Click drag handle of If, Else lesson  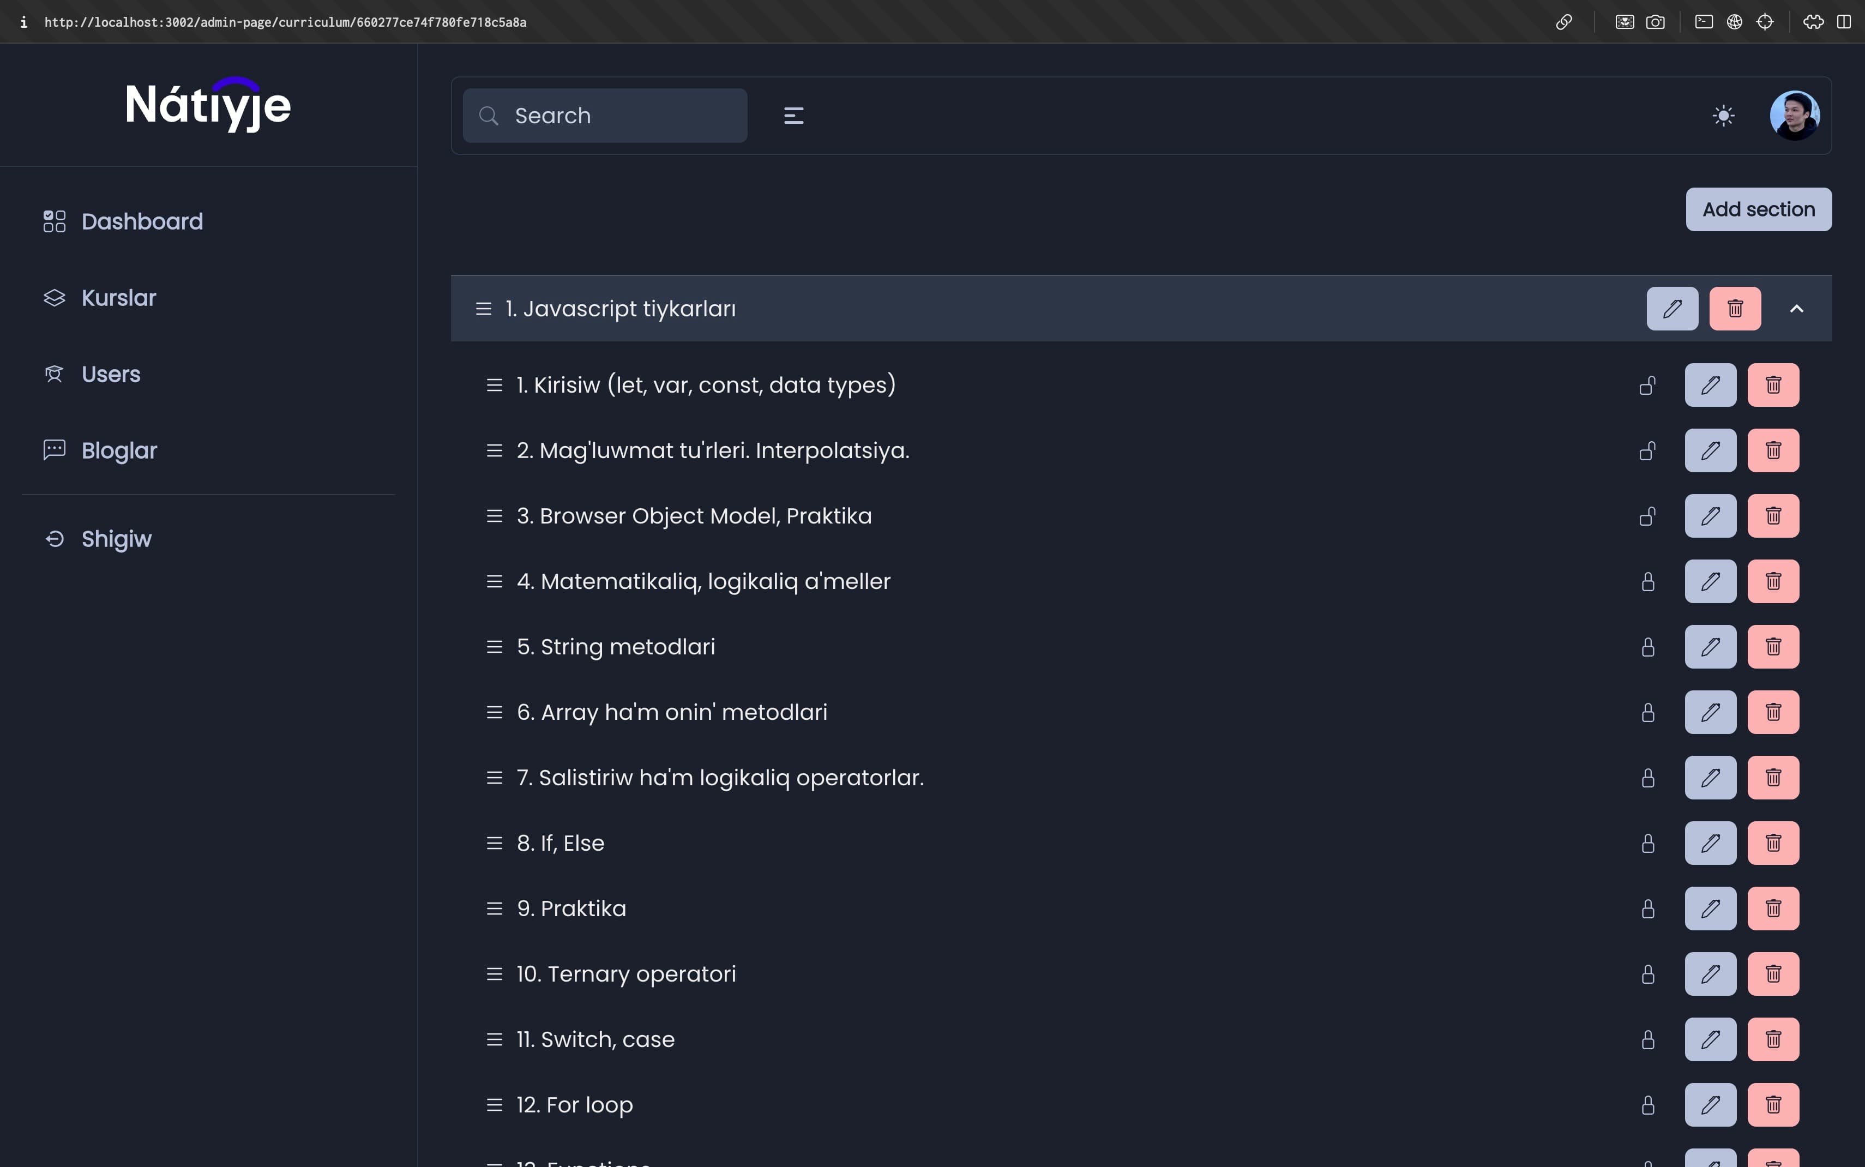coord(495,843)
